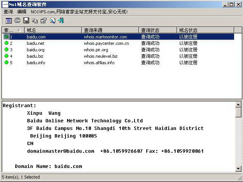Sort by the 域名状态 column header
Screen dimensions: 243x182
click(x=205, y=30)
